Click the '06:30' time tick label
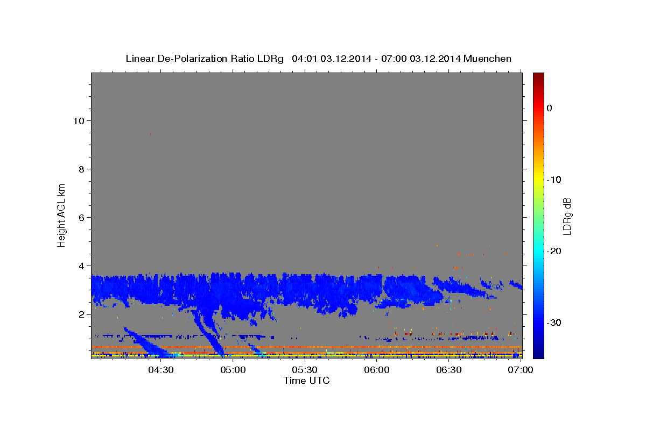The image size is (646, 430). pyautogui.click(x=448, y=370)
